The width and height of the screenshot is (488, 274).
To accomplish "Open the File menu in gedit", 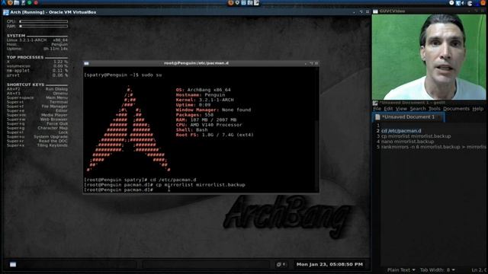I will pyautogui.click(x=377, y=109).
